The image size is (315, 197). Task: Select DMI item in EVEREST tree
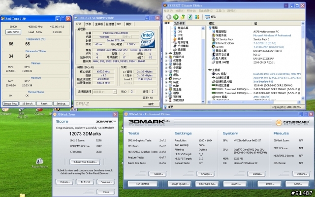tap(178, 32)
